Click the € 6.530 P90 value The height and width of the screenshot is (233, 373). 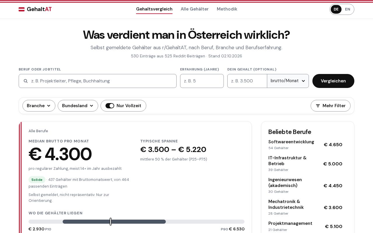coord(237,229)
